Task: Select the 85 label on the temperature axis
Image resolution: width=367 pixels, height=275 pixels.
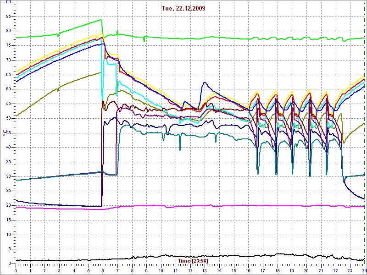Action: (8, 16)
